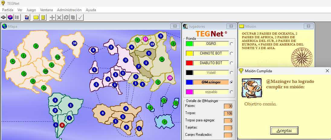Open the Juego menu

(x=31, y=10)
